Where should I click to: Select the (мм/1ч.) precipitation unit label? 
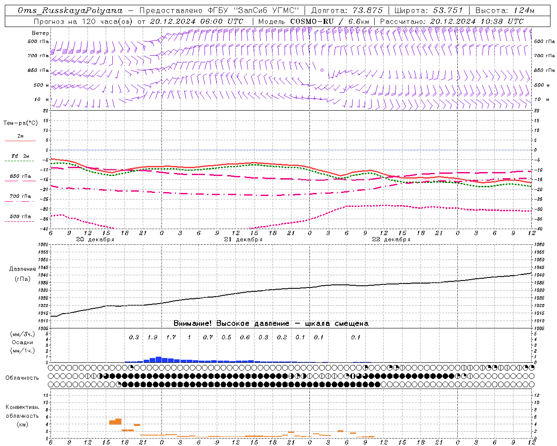(22, 351)
